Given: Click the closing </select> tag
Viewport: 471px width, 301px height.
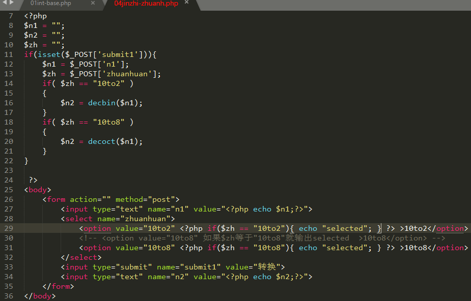Looking at the screenshot, I should 81,257.
